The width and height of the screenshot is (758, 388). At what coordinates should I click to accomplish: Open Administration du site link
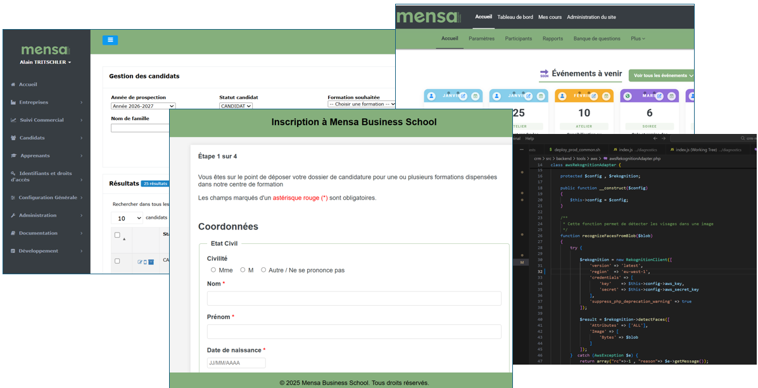[x=591, y=17]
